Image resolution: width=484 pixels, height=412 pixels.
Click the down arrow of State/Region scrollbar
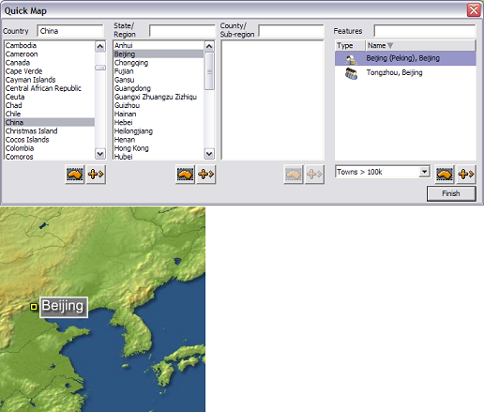coord(209,154)
